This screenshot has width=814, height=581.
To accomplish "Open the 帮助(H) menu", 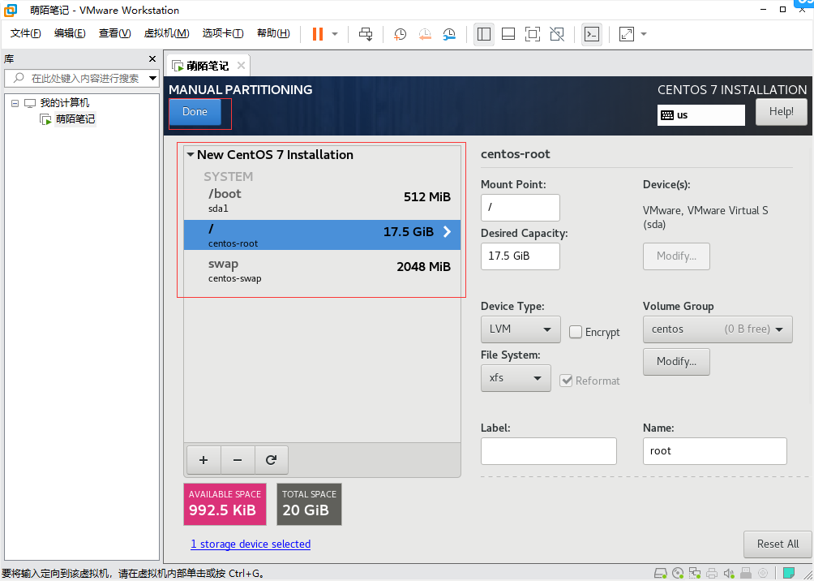I will pos(273,33).
